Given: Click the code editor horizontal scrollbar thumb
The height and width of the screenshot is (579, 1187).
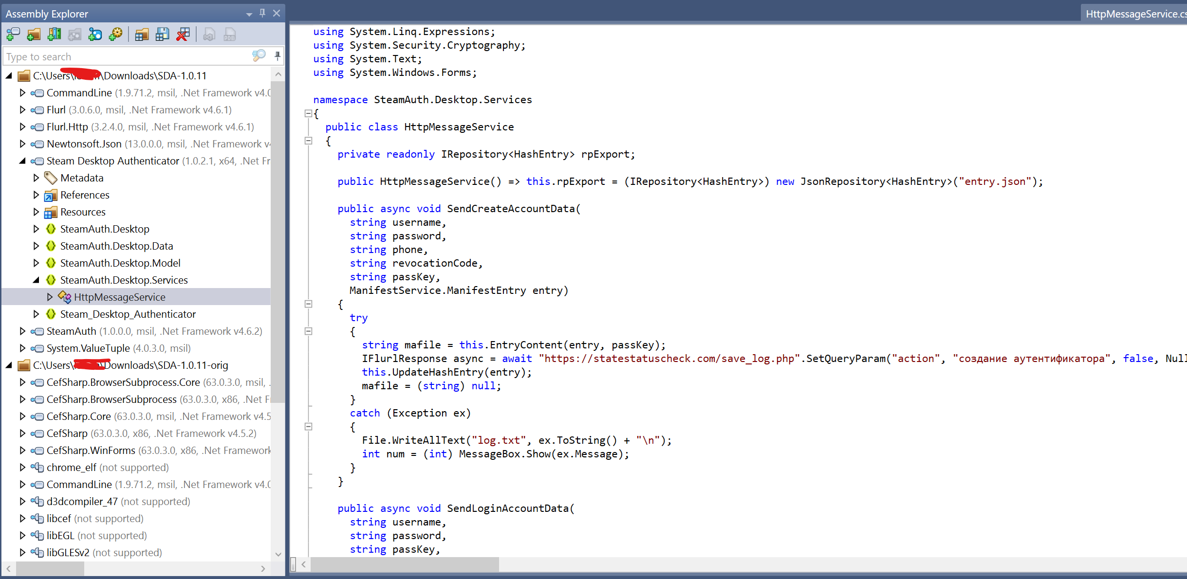Looking at the screenshot, I should 405,564.
